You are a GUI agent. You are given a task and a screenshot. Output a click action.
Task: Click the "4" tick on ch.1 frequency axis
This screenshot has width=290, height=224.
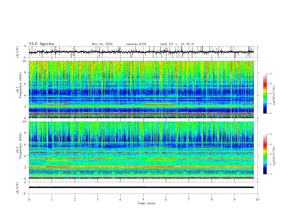(26, 96)
